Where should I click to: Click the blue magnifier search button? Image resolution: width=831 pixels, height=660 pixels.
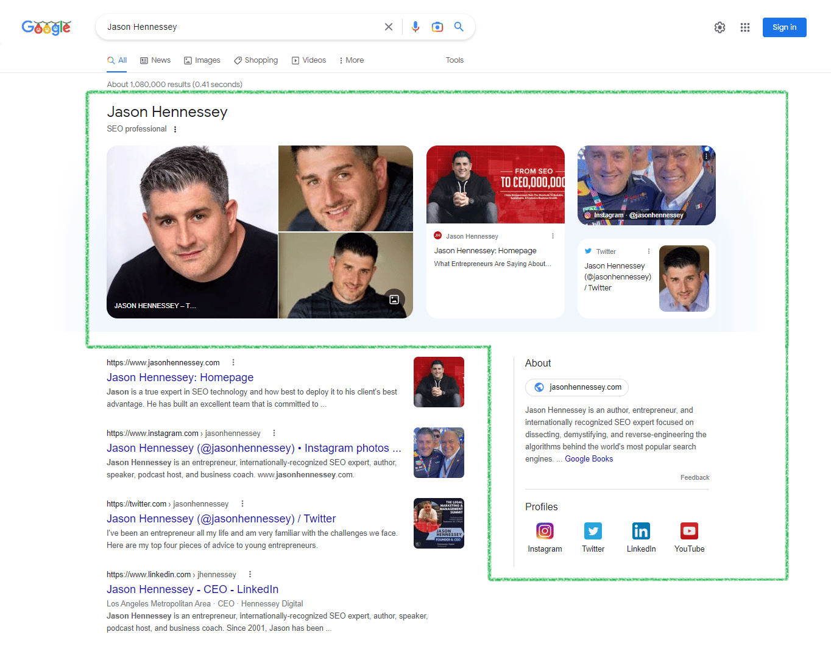pos(459,27)
